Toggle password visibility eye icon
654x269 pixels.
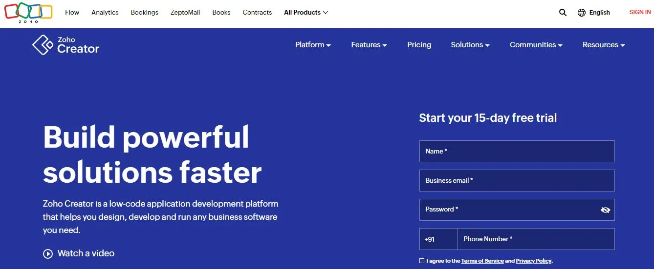point(606,210)
